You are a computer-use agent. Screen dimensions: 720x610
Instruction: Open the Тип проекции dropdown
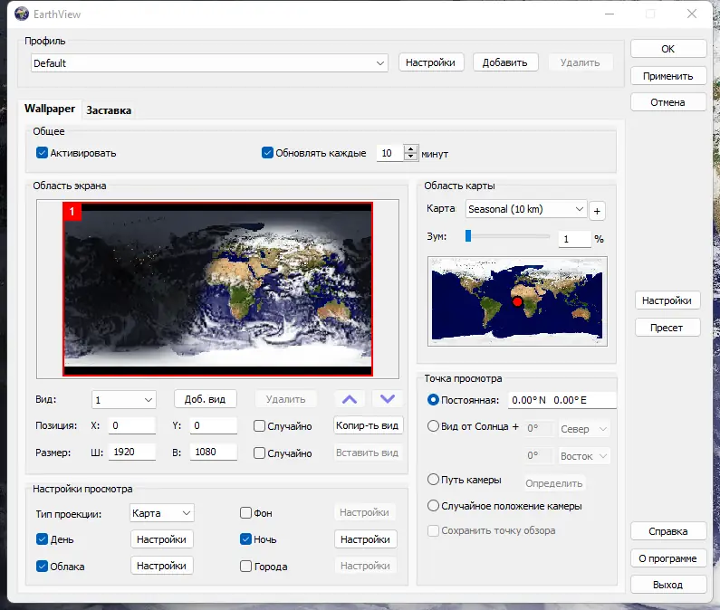pyautogui.click(x=162, y=513)
